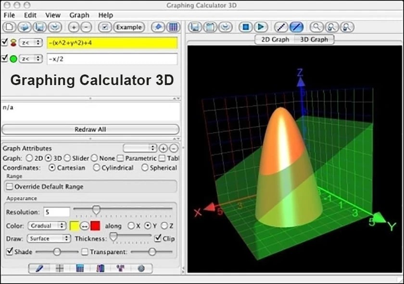Open the z< dropdown of the -x/2 equation
The width and height of the screenshot is (404, 284).
click(x=31, y=59)
